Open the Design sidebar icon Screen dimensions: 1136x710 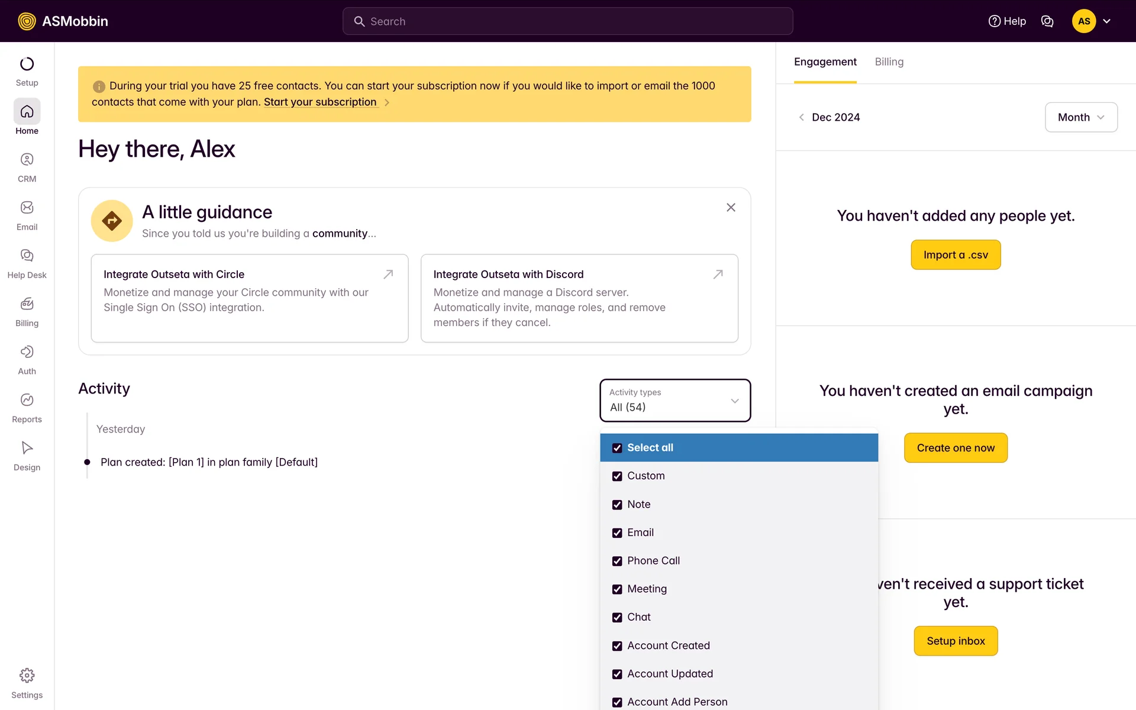(27, 448)
